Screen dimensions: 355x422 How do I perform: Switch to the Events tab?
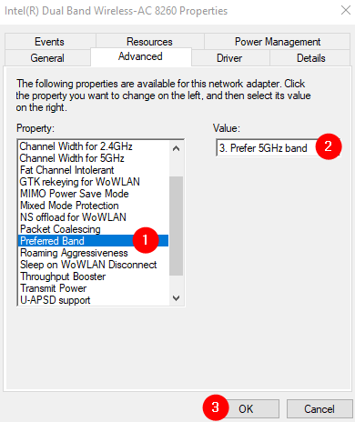click(50, 42)
